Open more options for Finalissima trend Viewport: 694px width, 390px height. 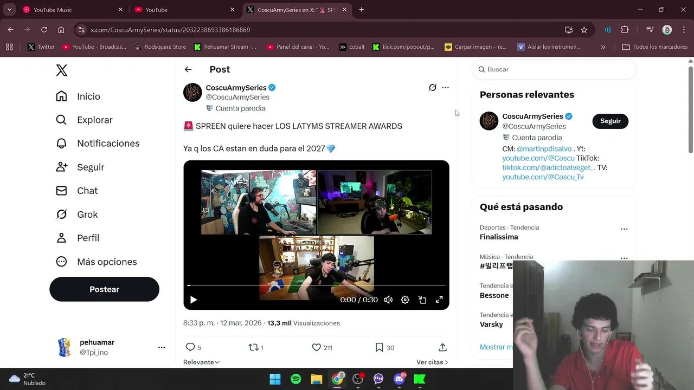pos(624,229)
